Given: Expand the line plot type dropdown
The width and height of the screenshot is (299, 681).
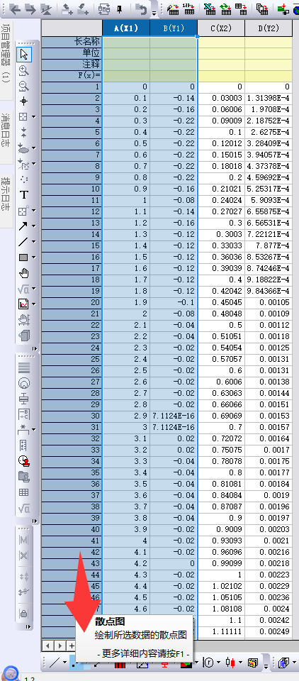Looking at the screenshot, I should (64, 663).
